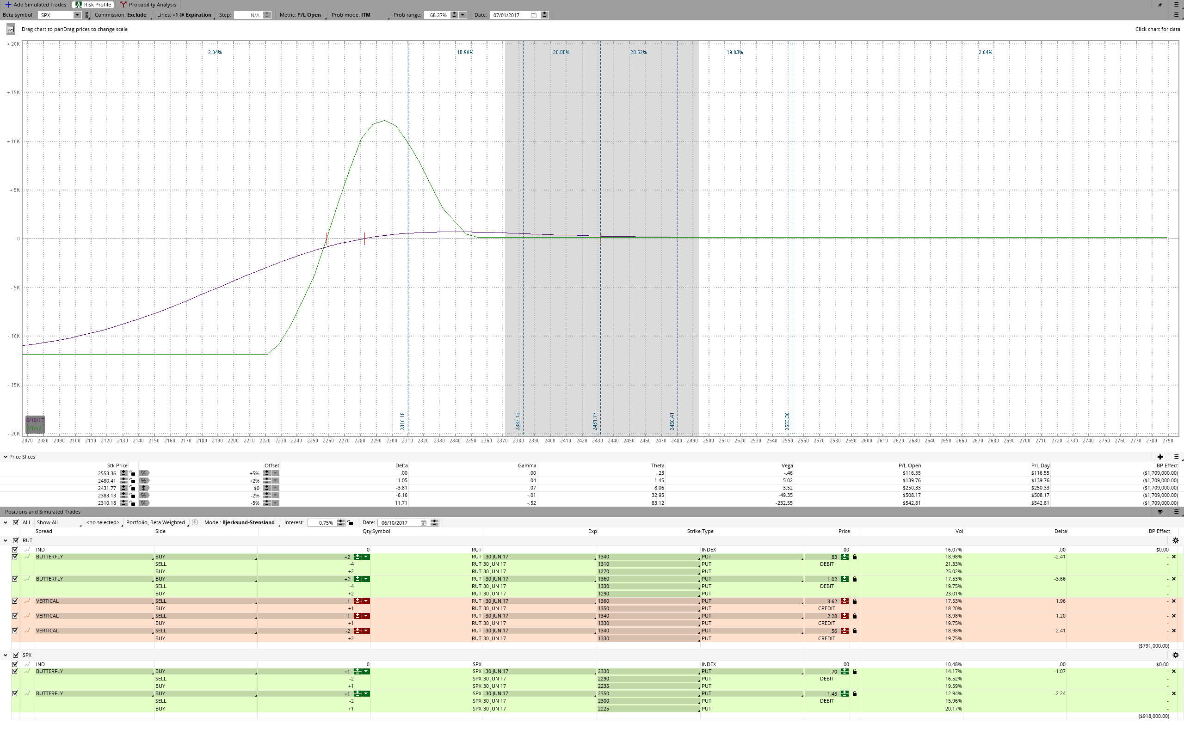Toggle price lock on SPX .70 butterfly

point(855,672)
